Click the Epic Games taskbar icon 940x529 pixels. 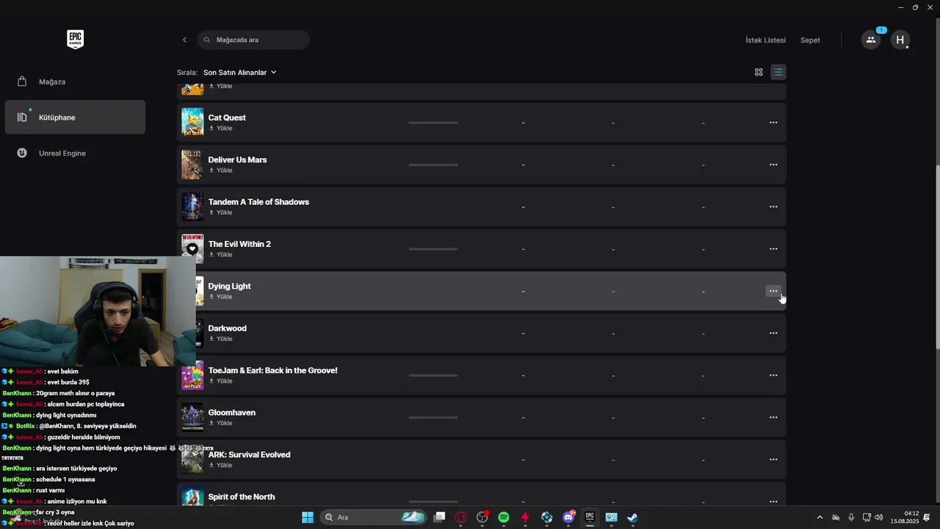pyautogui.click(x=590, y=517)
